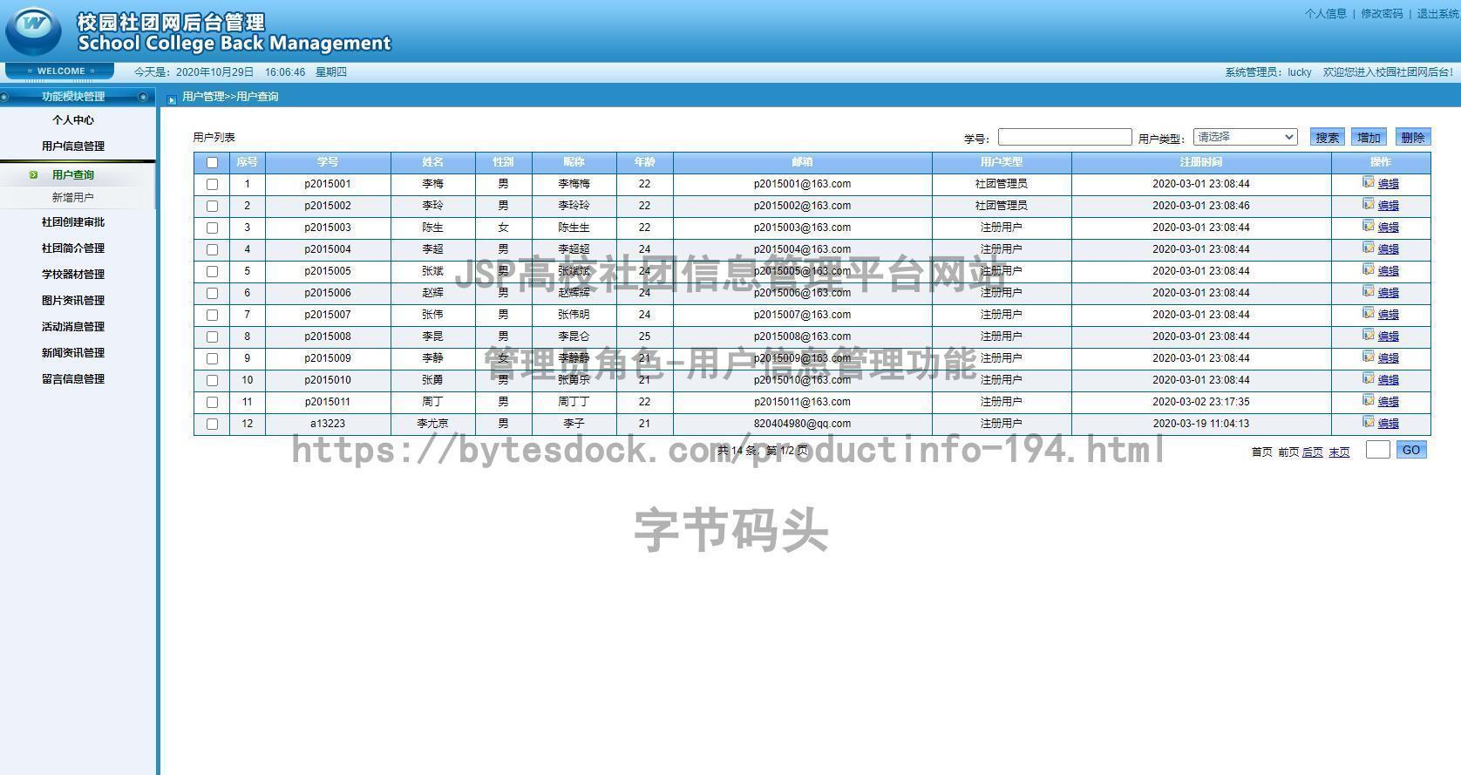1461x775 pixels.
Task: Click the edit icon for row p2015011
Action: click(x=1368, y=400)
